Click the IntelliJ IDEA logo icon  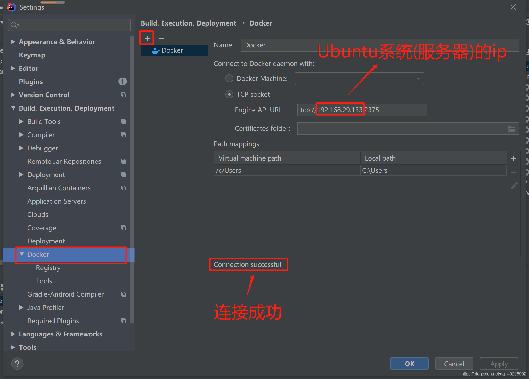coord(11,7)
